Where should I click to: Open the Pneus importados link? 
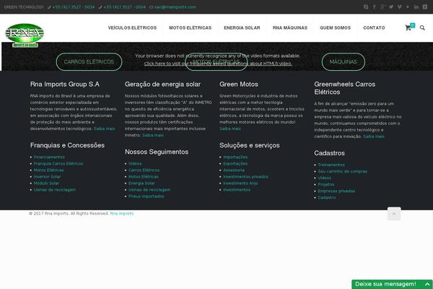pos(146,197)
